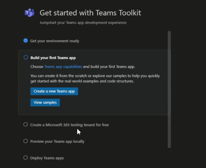Open the 'Teams app capabilities' link
Viewport: 206px width, 168px height.
(x=63, y=67)
